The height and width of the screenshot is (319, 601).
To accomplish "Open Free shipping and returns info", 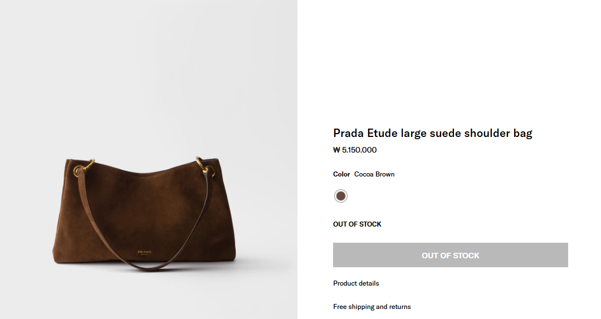I will pos(372,307).
